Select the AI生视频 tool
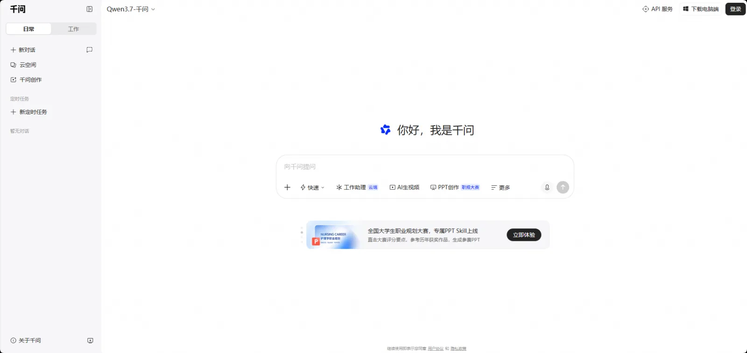 (404, 187)
